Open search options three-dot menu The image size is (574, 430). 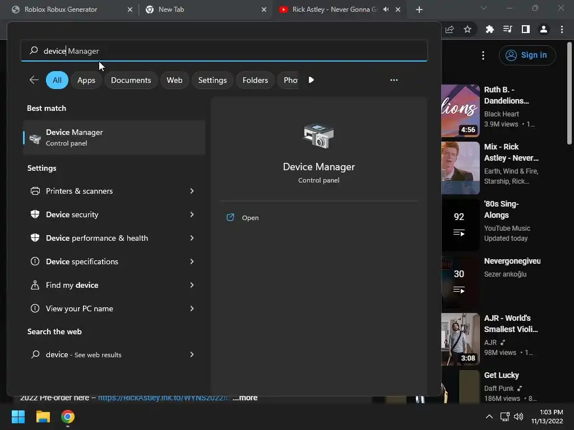(x=394, y=80)
